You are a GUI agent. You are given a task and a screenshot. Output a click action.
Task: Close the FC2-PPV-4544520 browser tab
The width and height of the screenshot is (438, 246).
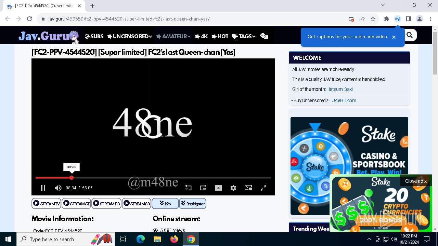pos(79,6)
